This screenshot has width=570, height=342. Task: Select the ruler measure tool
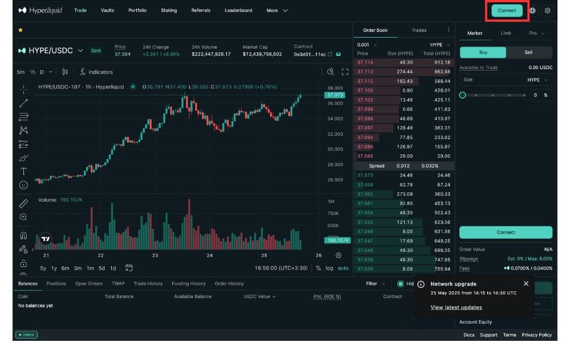(x=23, y=203)
